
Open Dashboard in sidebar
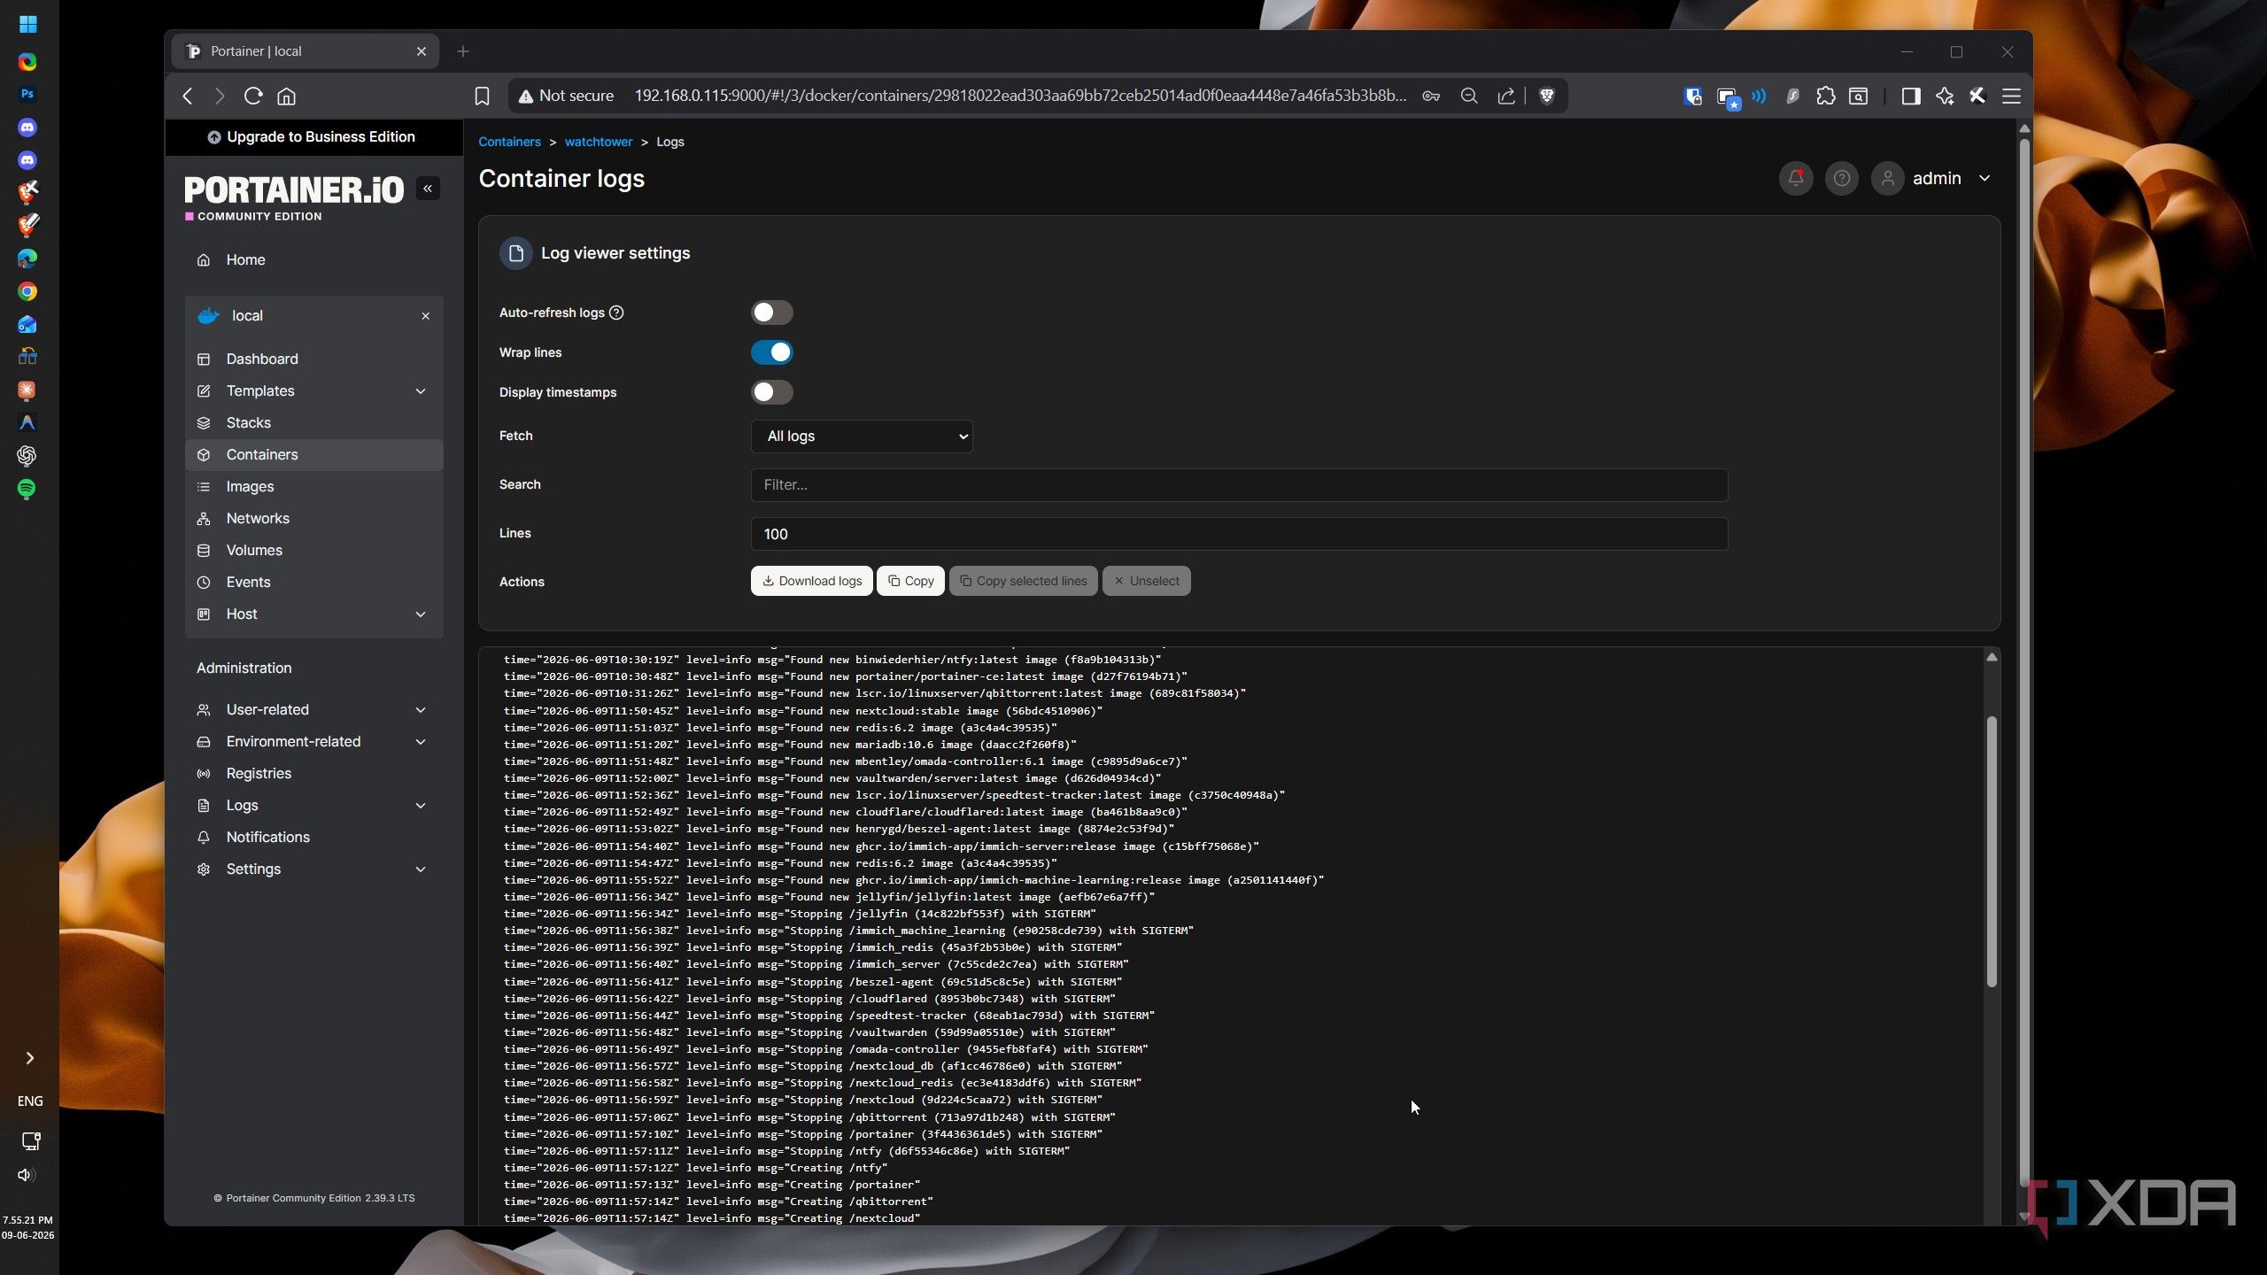[x=313, y=359]
